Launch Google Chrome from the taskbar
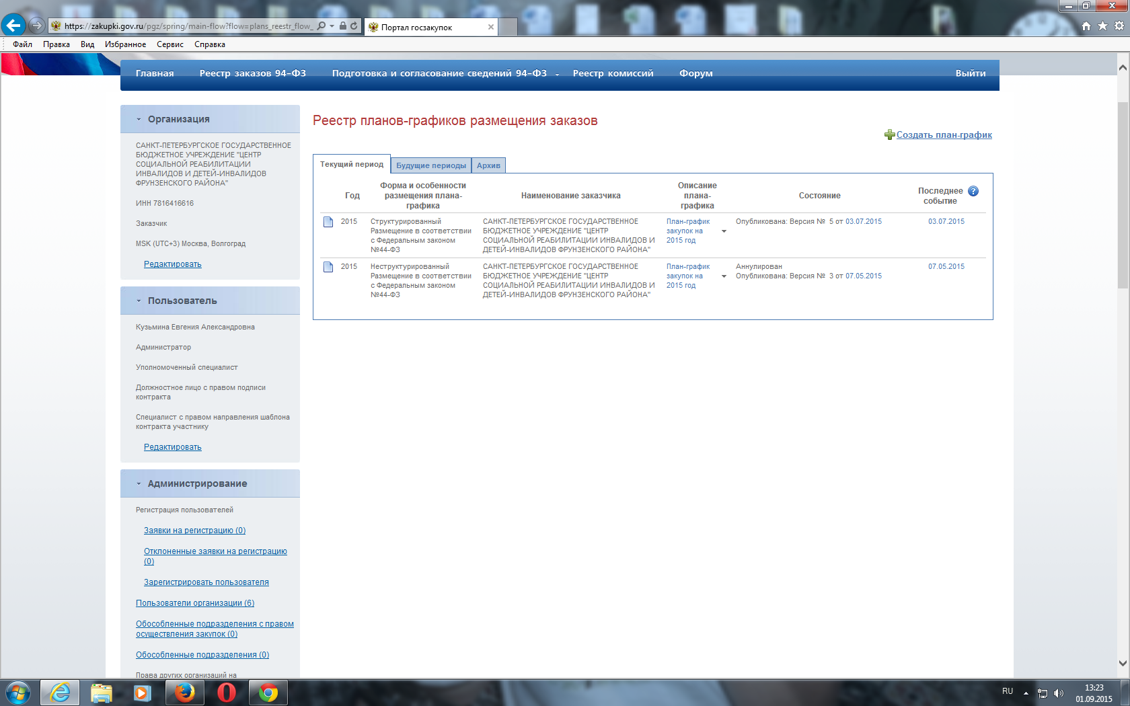This screenshot has width=1130, height=706. (268, 693)
